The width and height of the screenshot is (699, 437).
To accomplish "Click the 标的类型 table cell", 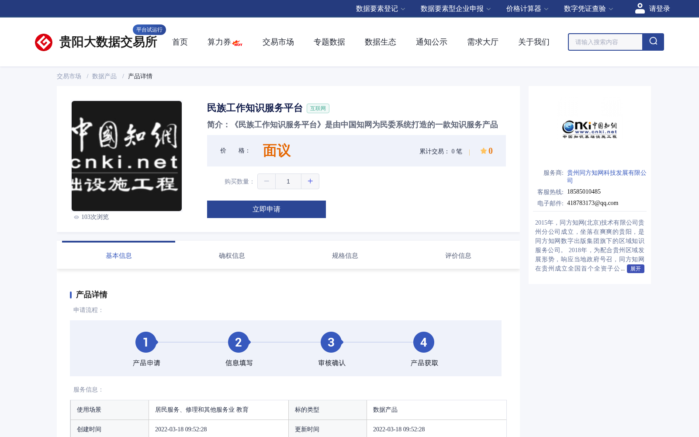I will 328,410.
